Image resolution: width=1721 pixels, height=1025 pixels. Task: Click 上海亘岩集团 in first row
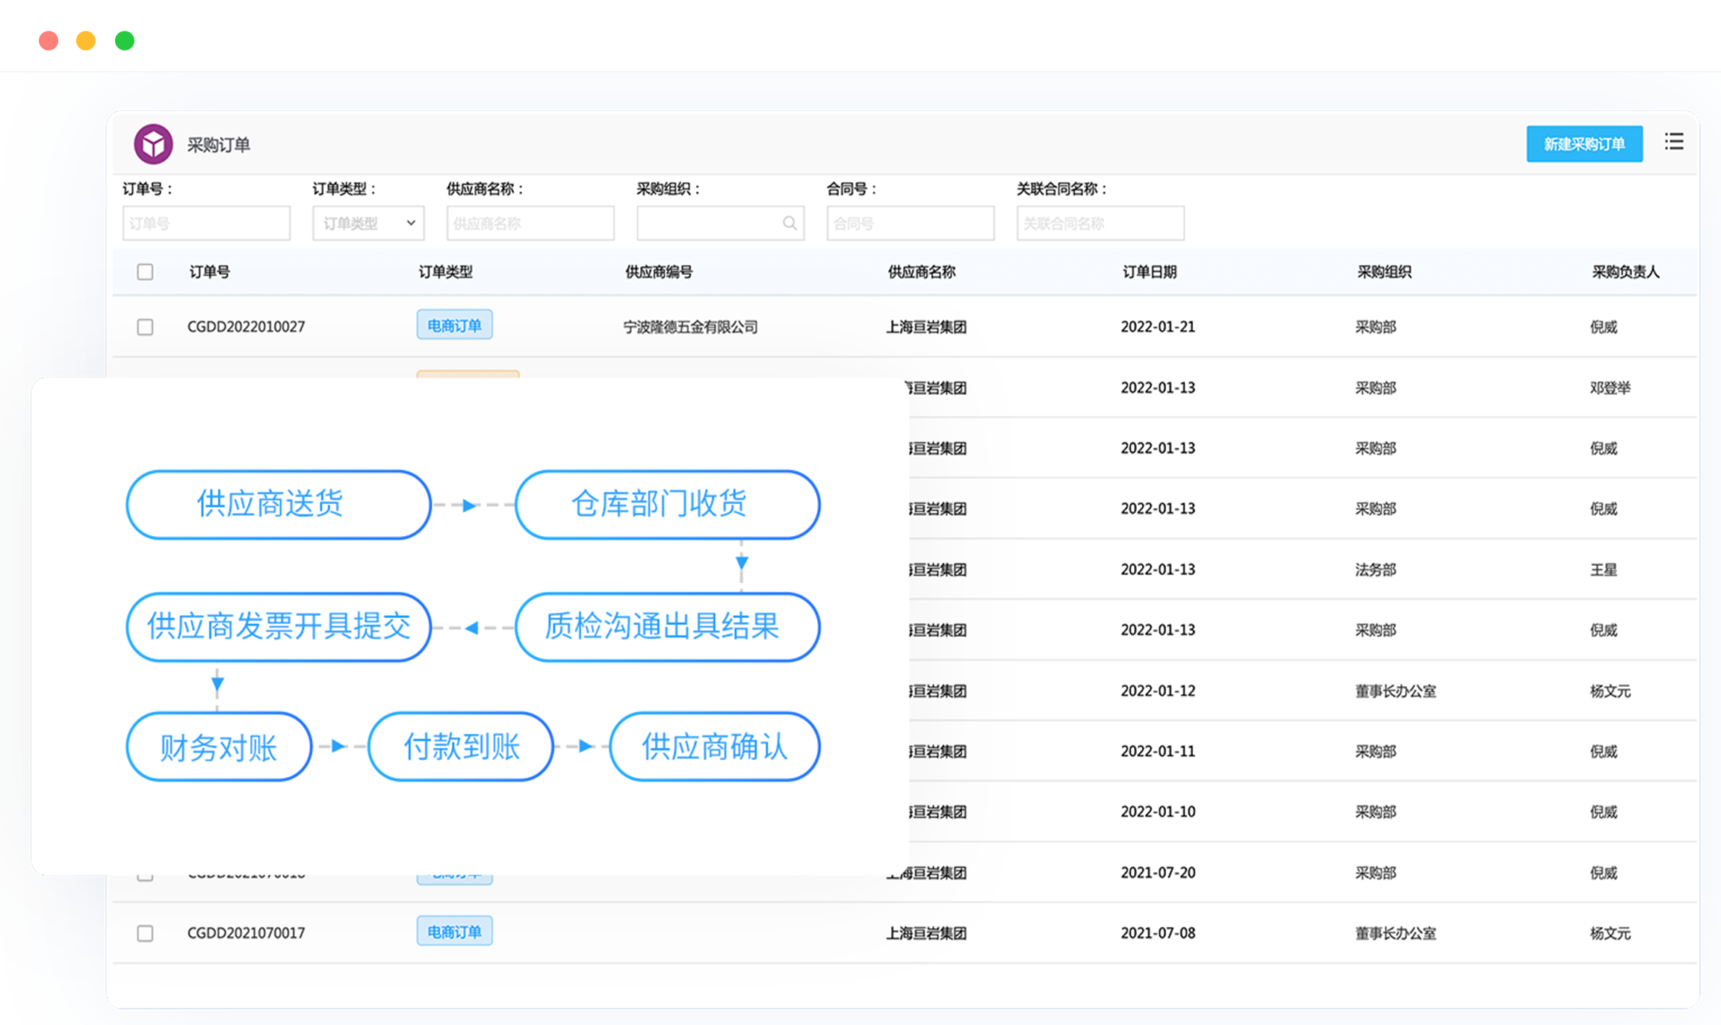[x=926, y=327]
